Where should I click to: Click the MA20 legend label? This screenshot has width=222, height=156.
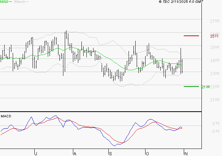tap(4, 2)
